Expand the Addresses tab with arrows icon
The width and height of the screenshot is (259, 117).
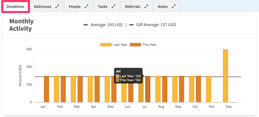tap(57, 7)
